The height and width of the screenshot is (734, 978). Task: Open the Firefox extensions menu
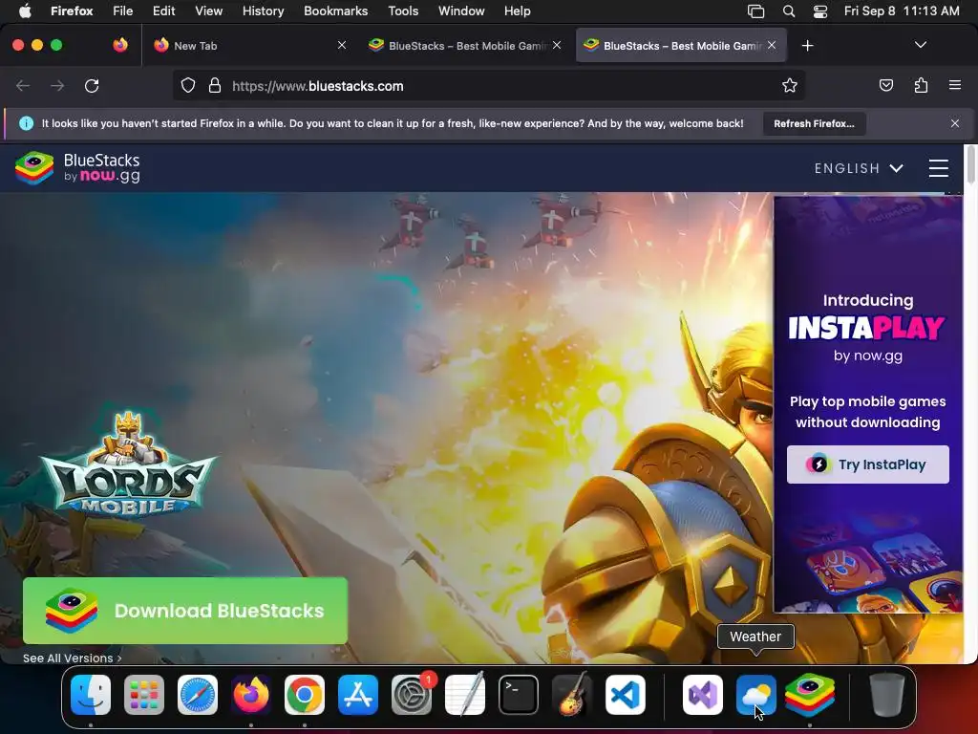click(x=921, y=85)
